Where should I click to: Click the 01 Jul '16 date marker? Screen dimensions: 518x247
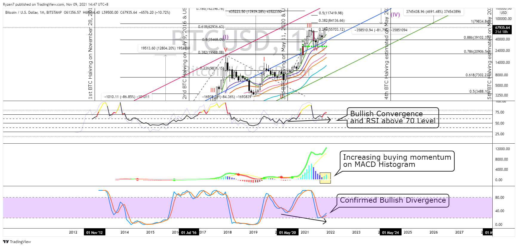pos(189,232)
